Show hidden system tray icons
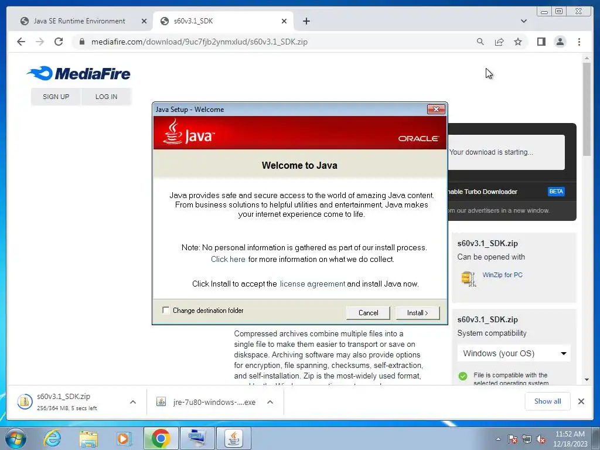The width and height of the screenshot is (600, 450). click(498, 439)
